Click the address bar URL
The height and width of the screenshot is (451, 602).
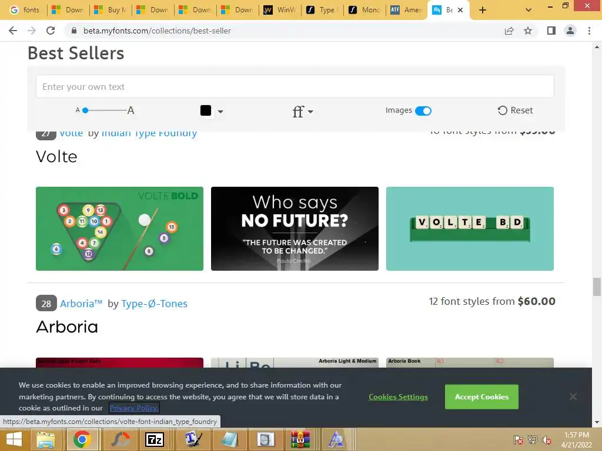coord(157,31)
